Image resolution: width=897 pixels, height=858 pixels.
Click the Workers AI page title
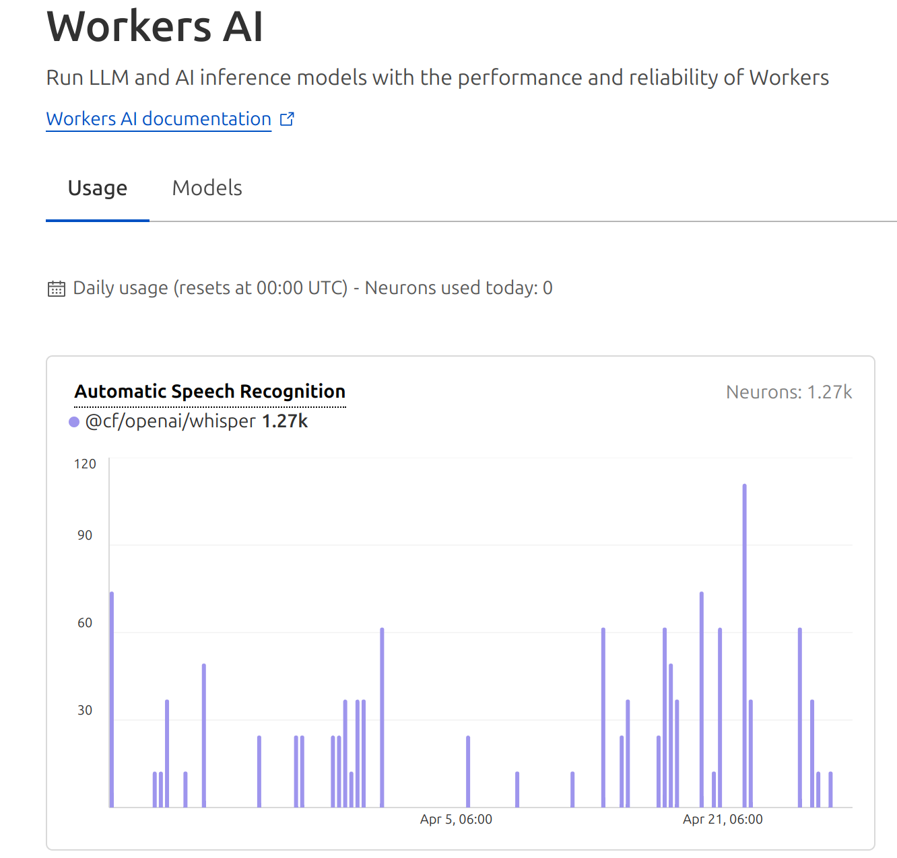(x=155, y=27)
